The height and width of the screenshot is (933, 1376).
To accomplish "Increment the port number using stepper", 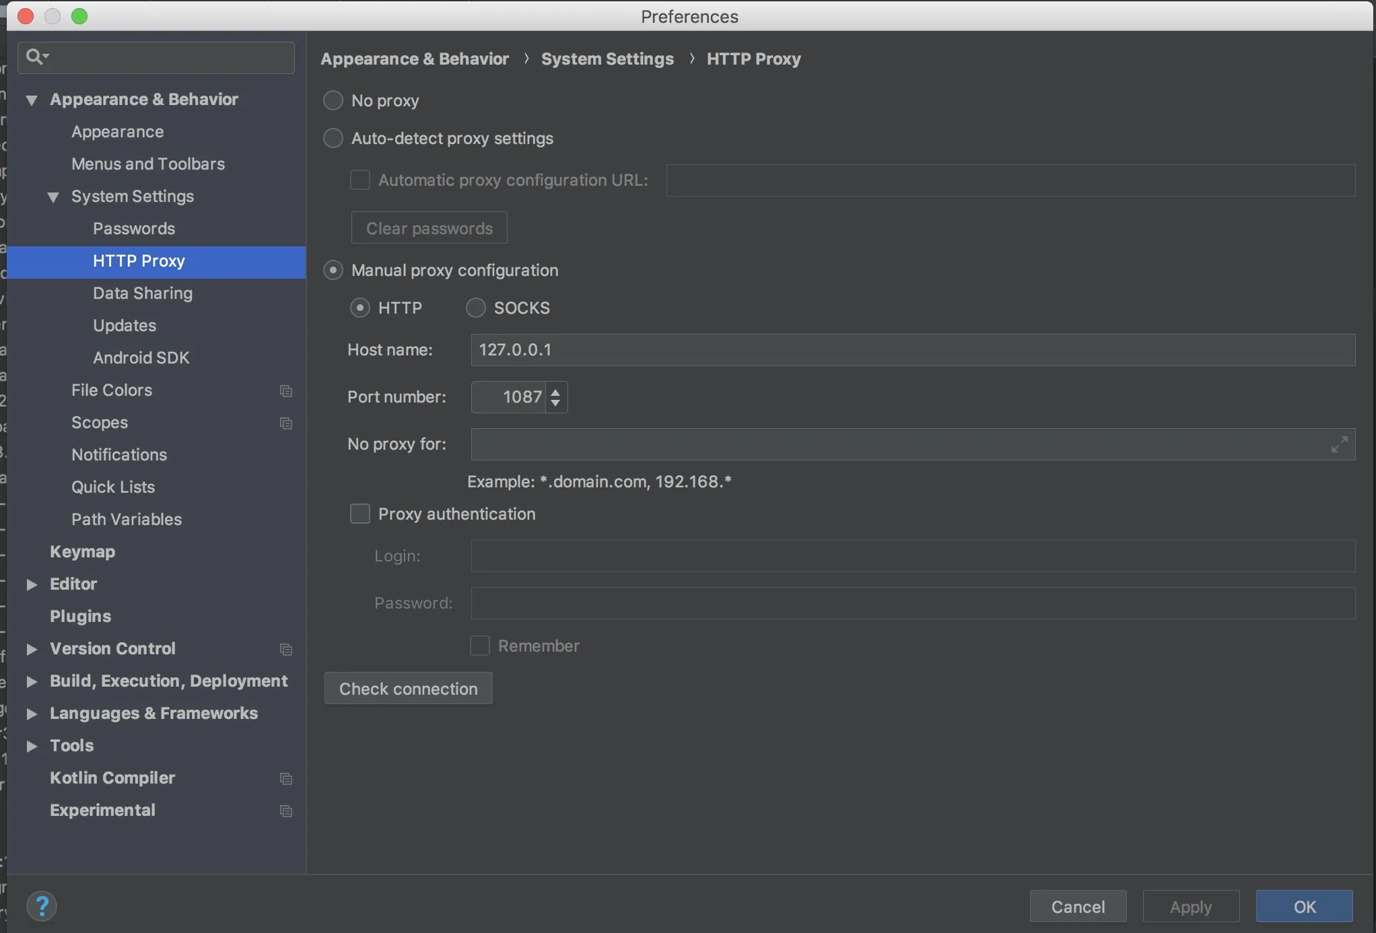I will click(x=557, y=390).
